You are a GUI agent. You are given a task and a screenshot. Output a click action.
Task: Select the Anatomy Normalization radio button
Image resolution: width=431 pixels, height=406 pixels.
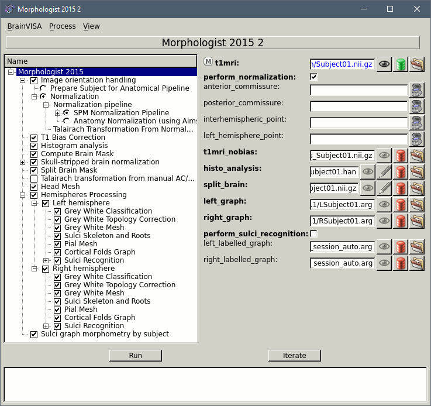67,121
